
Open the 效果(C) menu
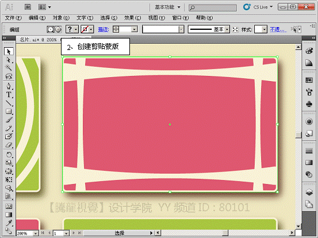[133, 18]
